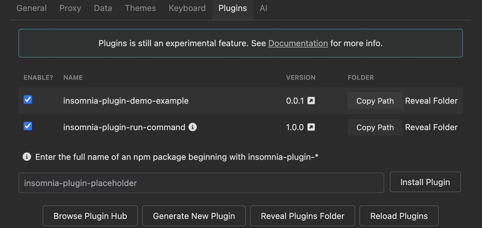
Task: Click Browse Plugin Hub button
Action: [90, 216]
